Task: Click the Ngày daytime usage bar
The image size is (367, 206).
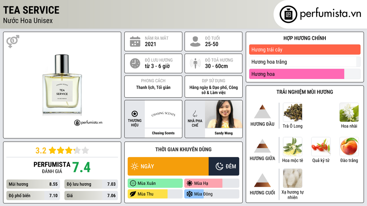Action: pos(168,166)
